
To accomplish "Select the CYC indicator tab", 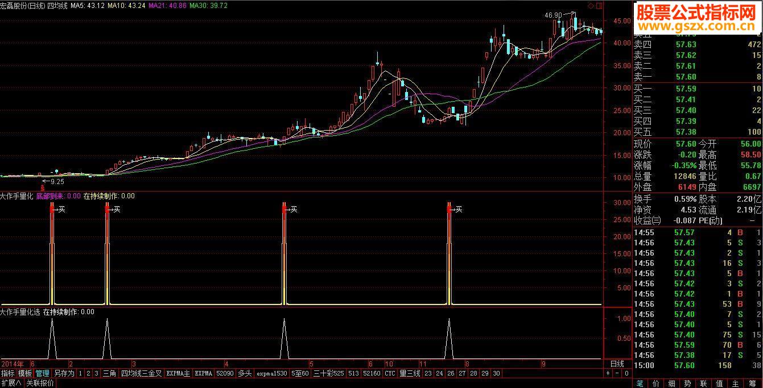I will [390, 373].
